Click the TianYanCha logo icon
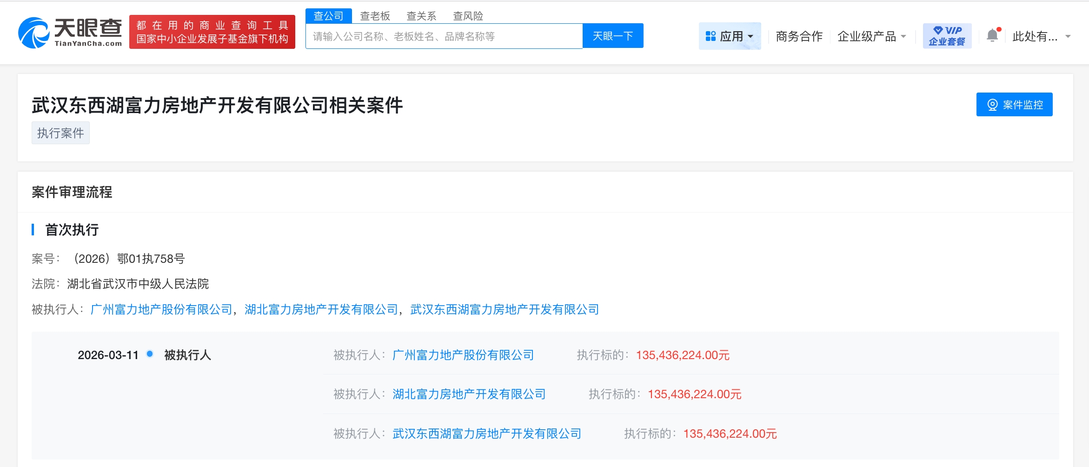This screenshot has height=467, width=1089. tap(34, 33)
